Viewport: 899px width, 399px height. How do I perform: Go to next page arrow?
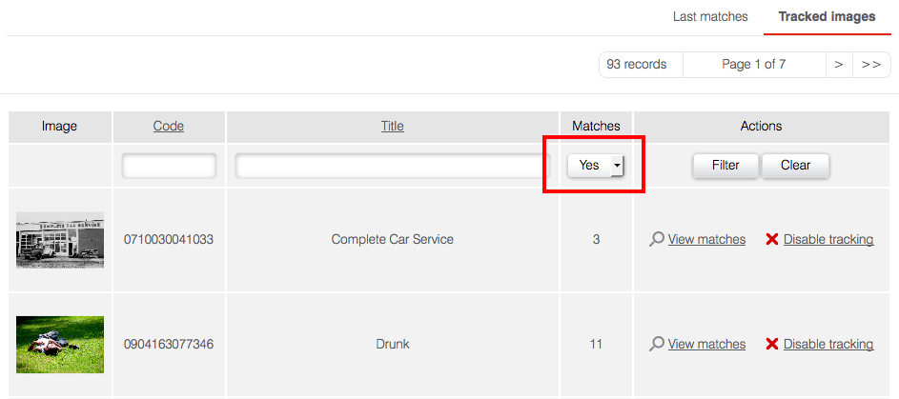838,65
